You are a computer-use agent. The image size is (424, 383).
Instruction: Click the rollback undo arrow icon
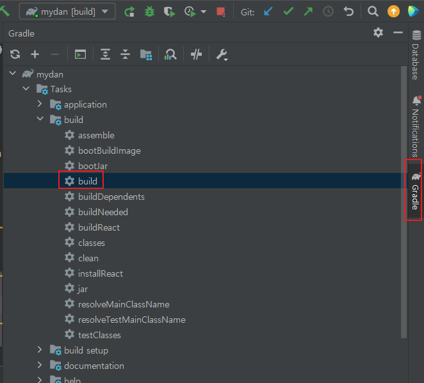point(348,12)
